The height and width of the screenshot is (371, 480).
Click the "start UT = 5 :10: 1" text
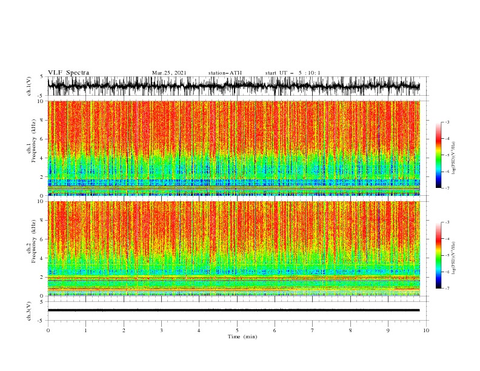[x=293, y=73]
